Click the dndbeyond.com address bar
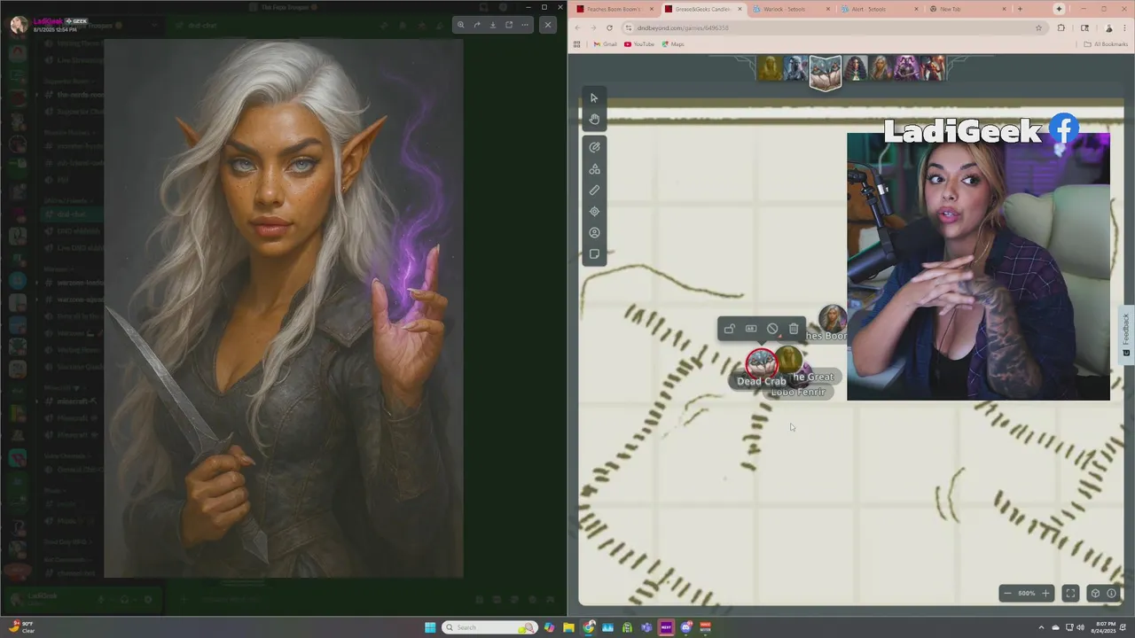The height and width of the screenshot is (638, 1135). pyautogui.click(x=834, y=27)
